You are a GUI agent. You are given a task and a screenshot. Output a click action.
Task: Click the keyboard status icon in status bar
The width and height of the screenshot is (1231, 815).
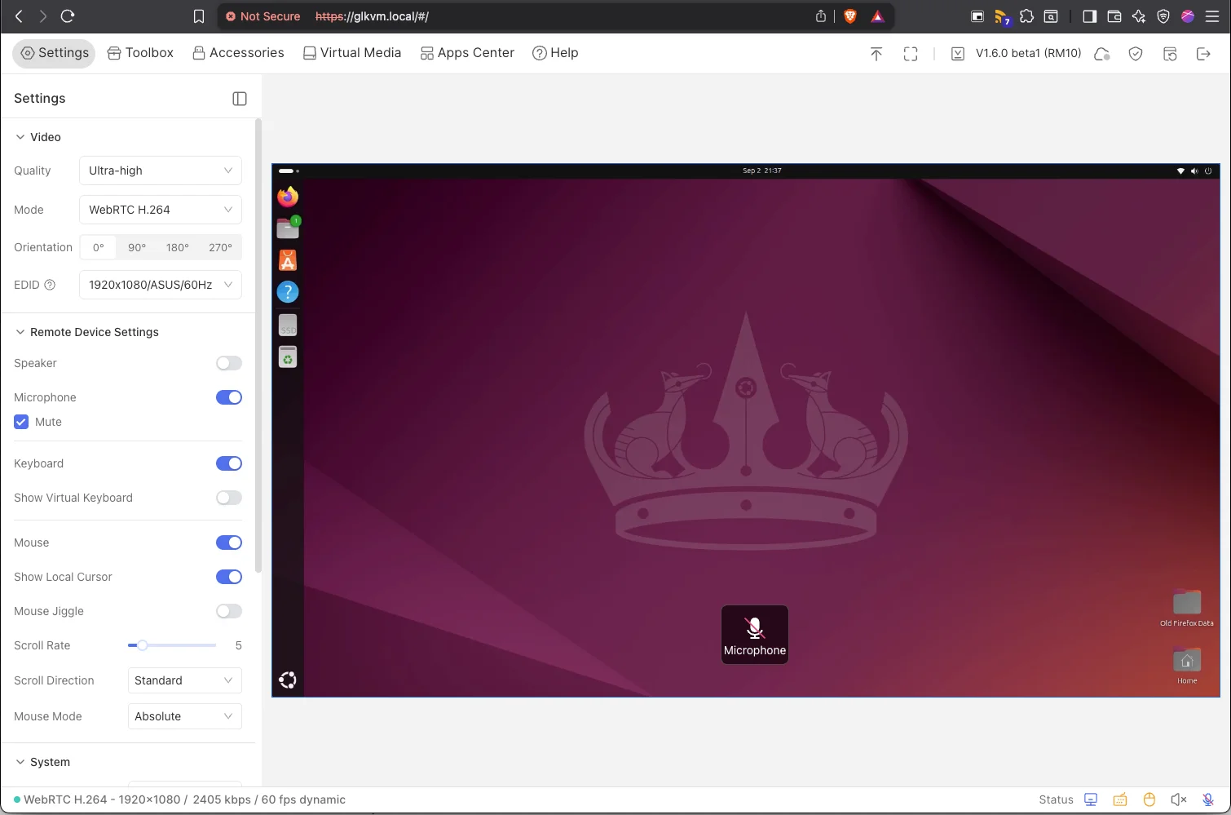click(x=1120, y=799)
